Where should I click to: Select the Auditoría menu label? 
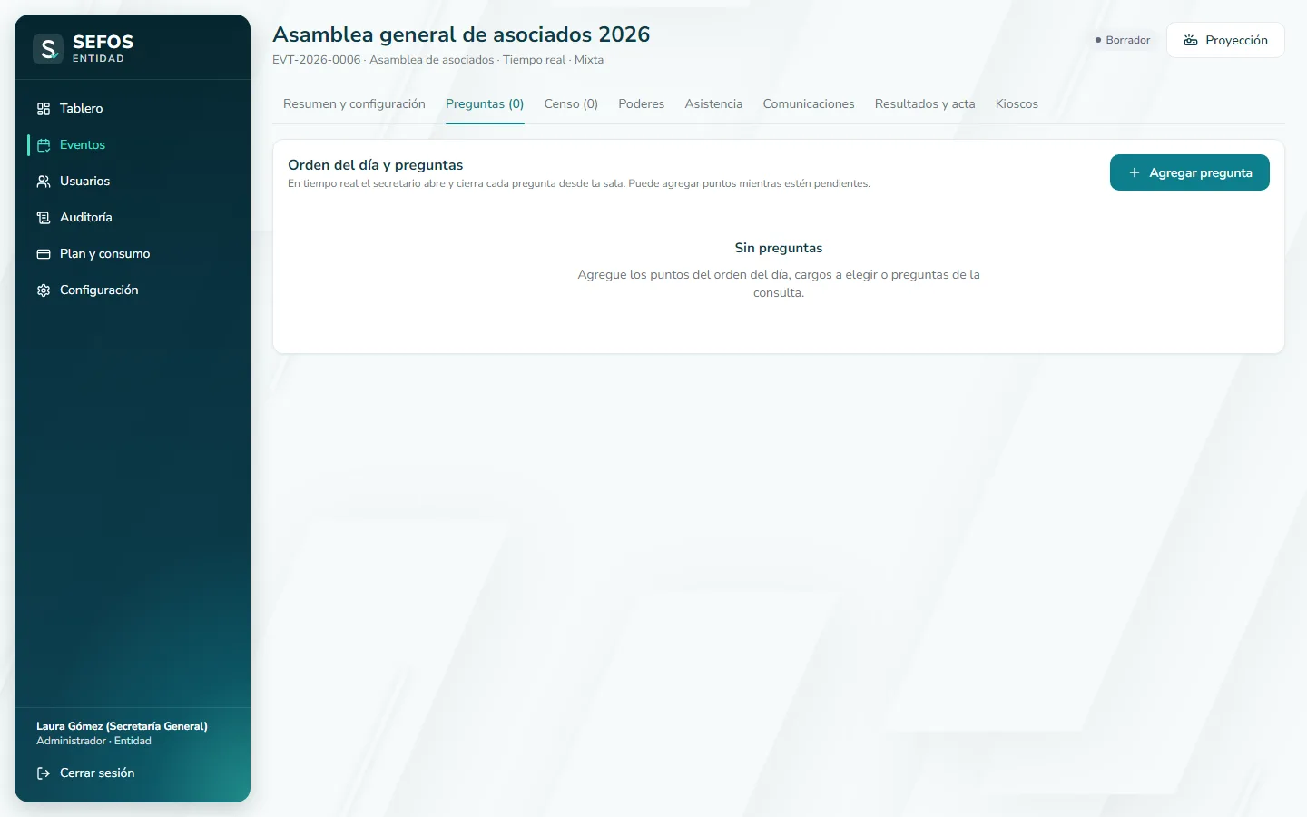click(x=86, y=218)
